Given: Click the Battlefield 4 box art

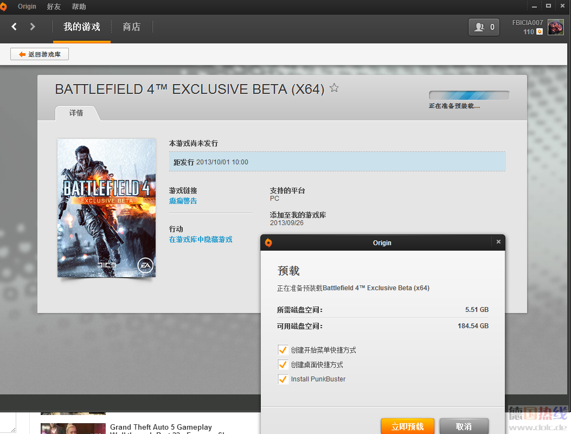Looking at the screenshot, I should coord(106,208).
